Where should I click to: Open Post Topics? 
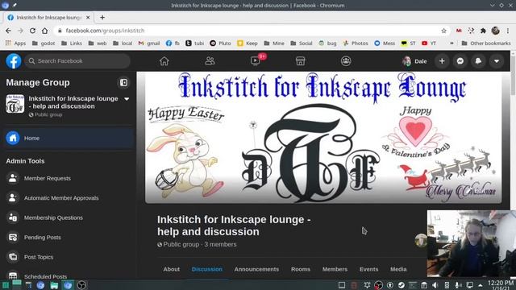[39, 257]
